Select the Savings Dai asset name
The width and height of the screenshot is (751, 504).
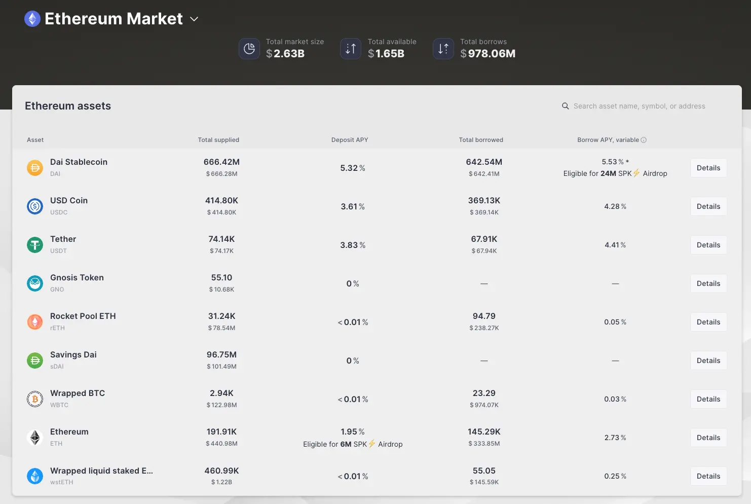(x=73, y=355)
